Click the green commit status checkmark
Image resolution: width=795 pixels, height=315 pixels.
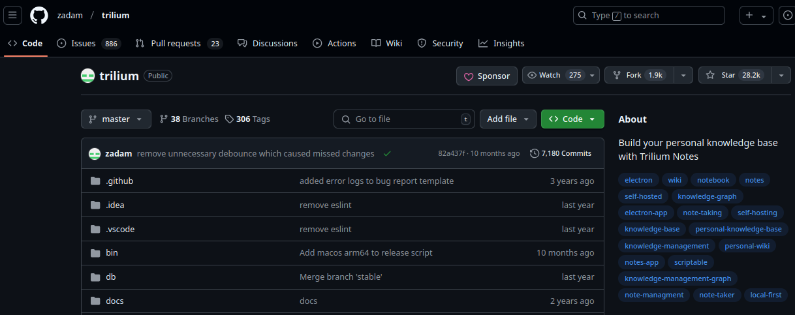click(387, 154)
